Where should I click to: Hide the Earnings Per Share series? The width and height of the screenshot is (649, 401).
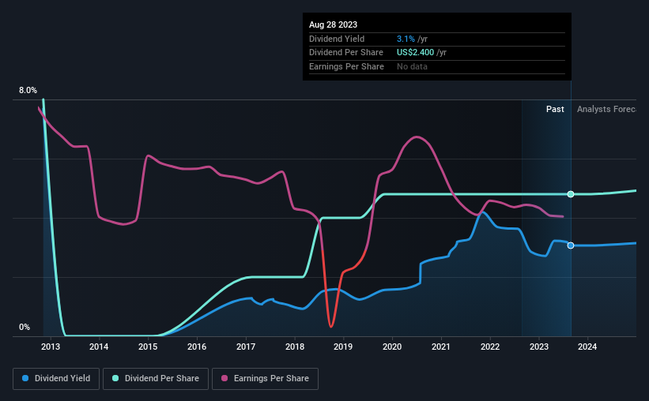(x=266, y=379)
